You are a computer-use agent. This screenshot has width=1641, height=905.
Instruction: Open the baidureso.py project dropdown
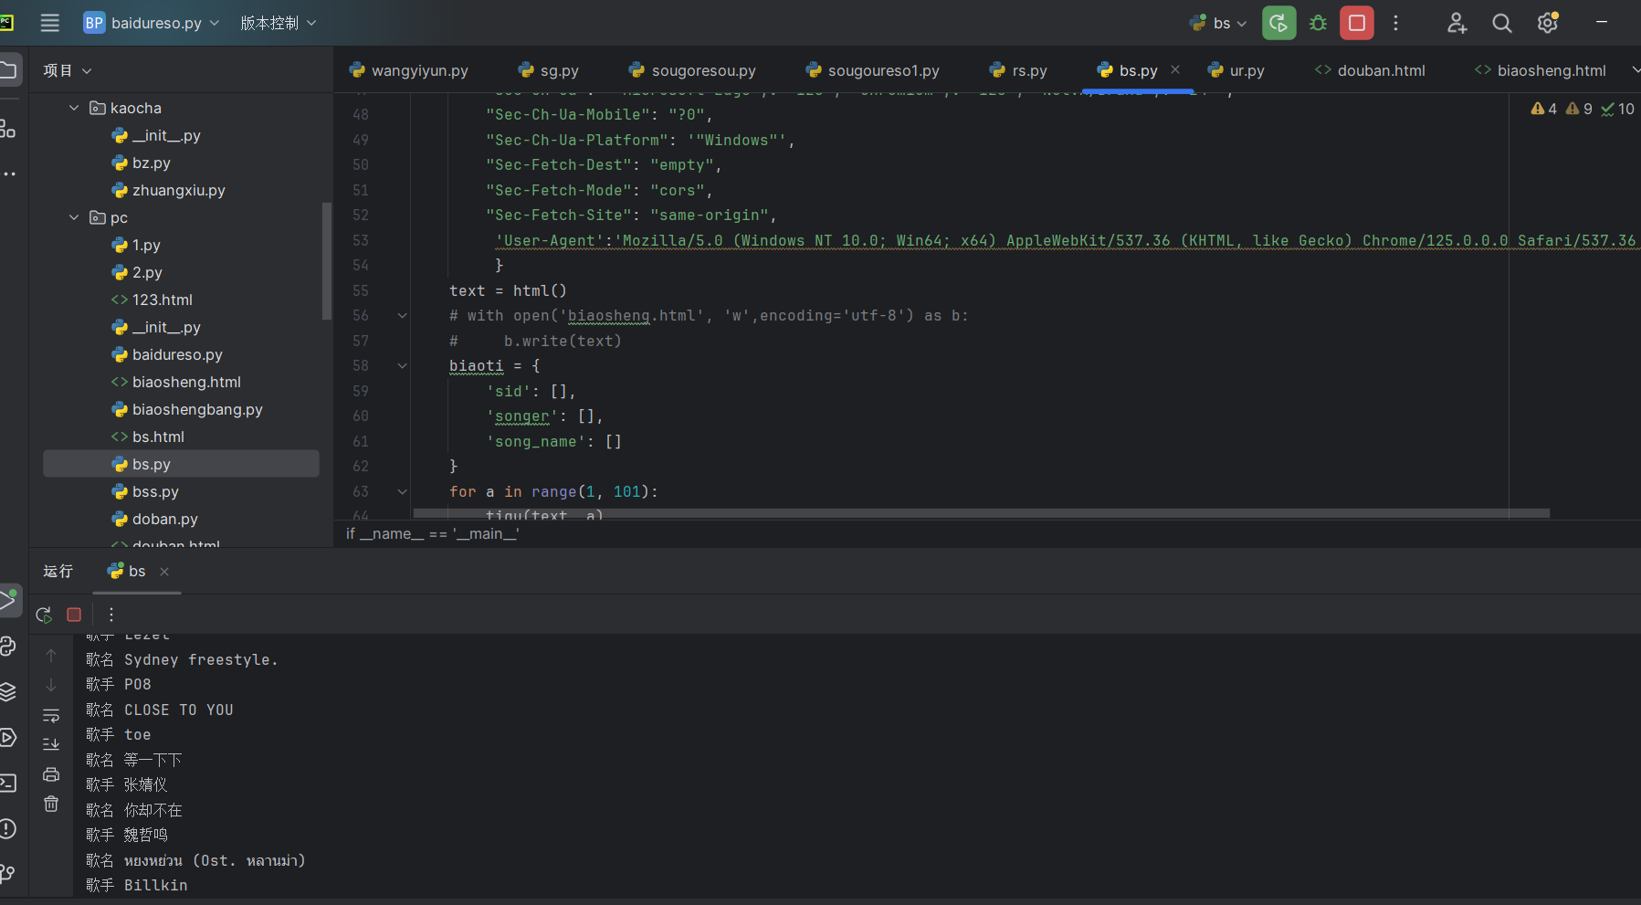pyautogui.click(x=152, y=23)
